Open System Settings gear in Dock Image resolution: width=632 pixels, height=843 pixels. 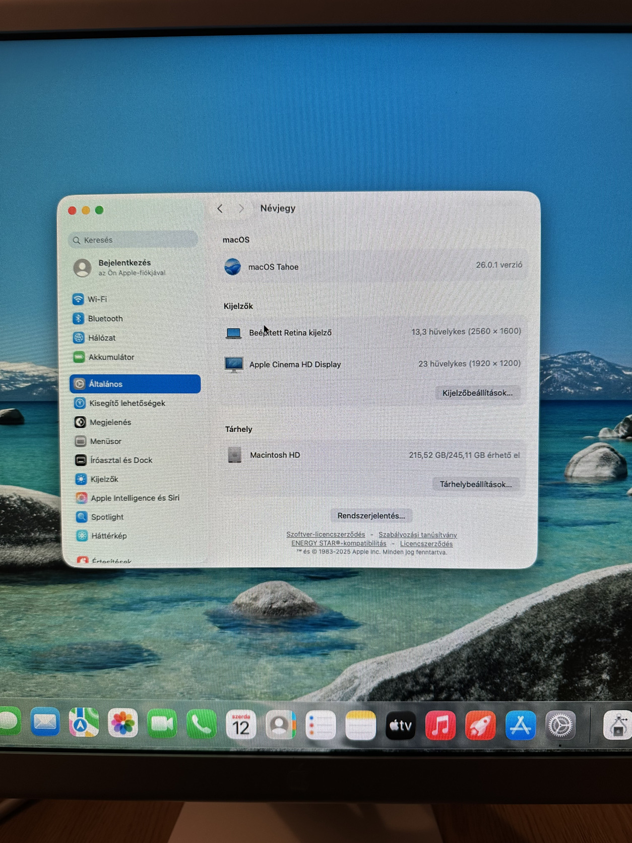click(560, 726)
